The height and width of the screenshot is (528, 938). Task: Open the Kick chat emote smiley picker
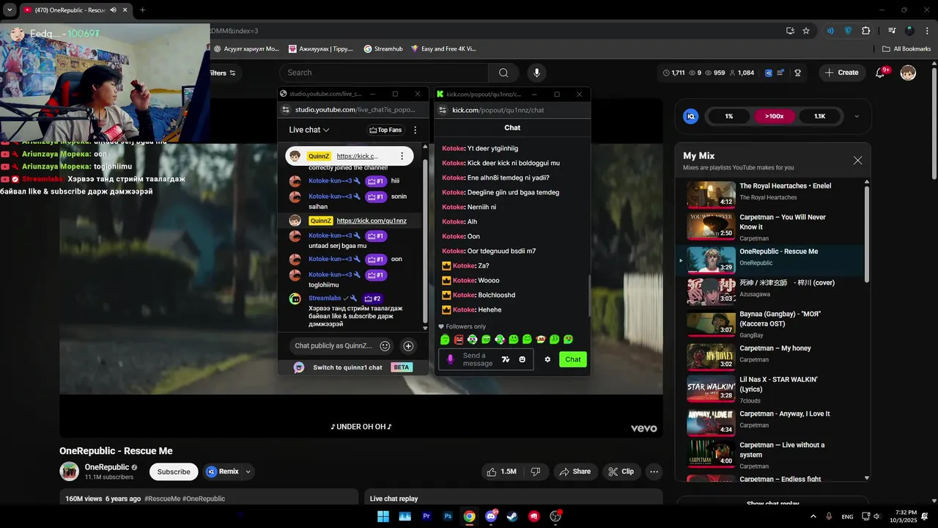(x=522, y=359)
